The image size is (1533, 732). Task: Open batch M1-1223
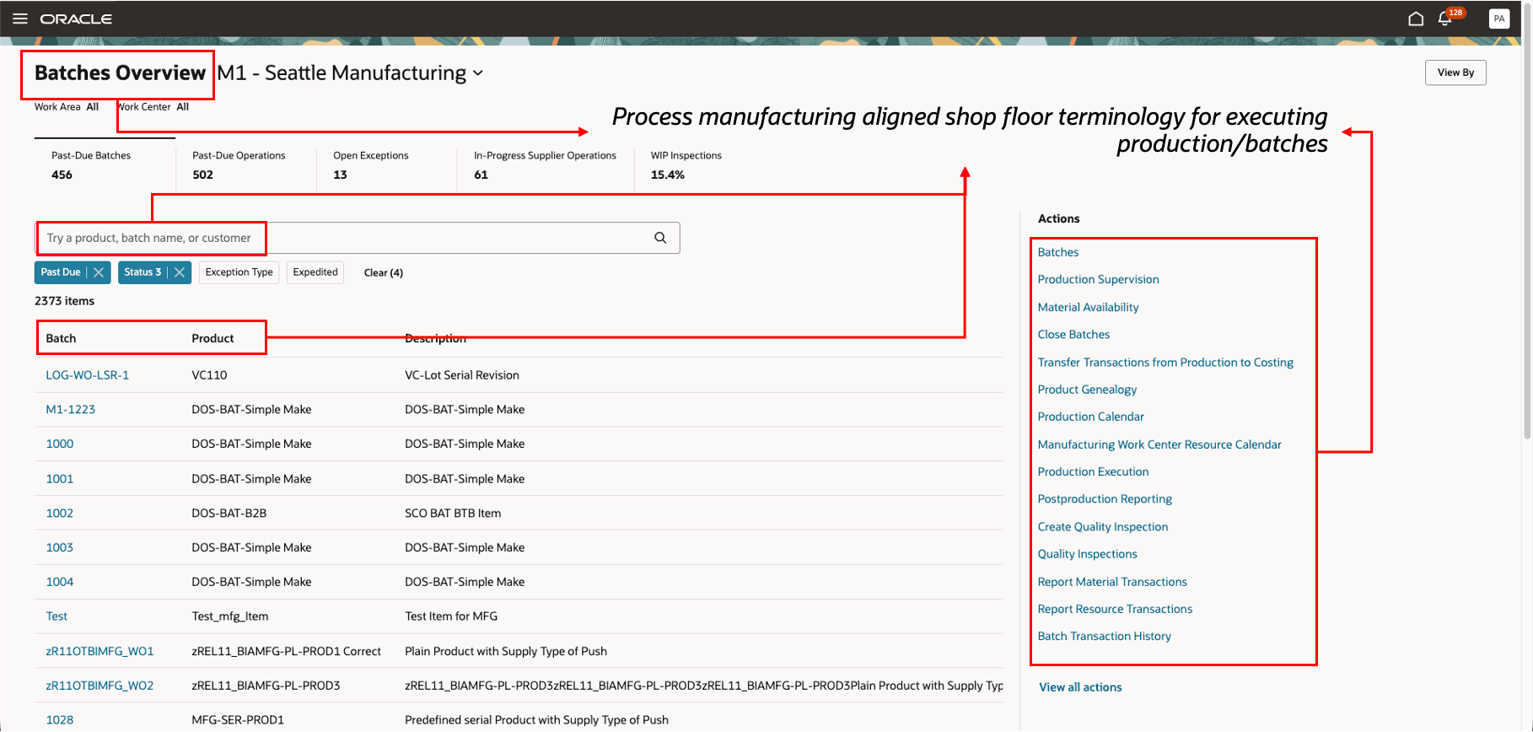click(x=71, y=410)
